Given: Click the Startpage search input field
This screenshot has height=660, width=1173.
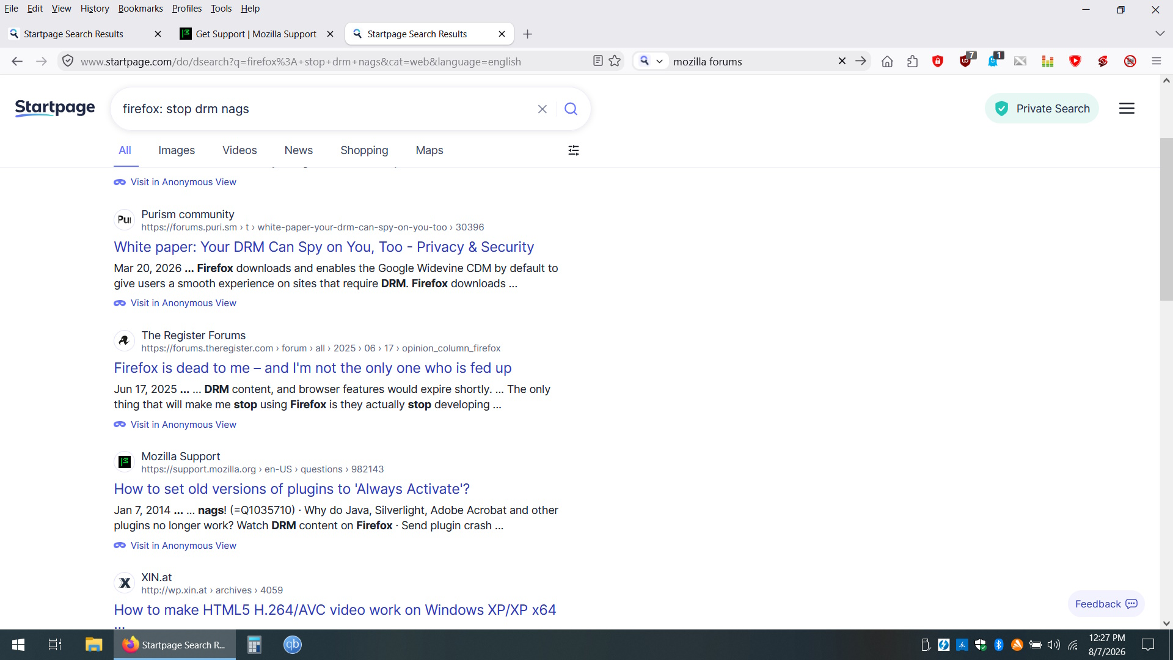Looking at the screenshot, I should pyautogui.click(x=324, y=109).
